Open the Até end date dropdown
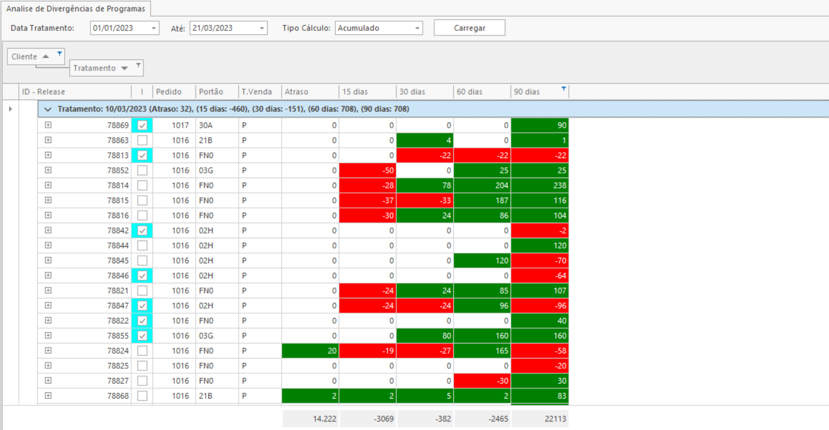Image resolution: width=829 pixels, height=430 pixels. point(261,28)
